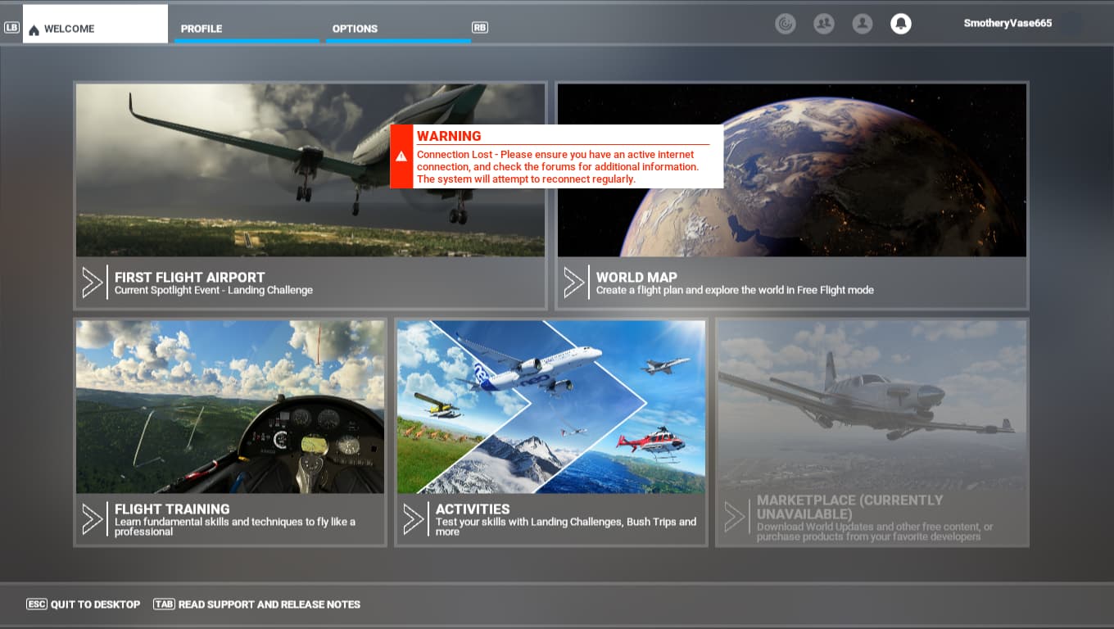The height and width of the screenshot is (629, 1114).
Task: Click the ESC key icon
Action: (x=37, y=604)
